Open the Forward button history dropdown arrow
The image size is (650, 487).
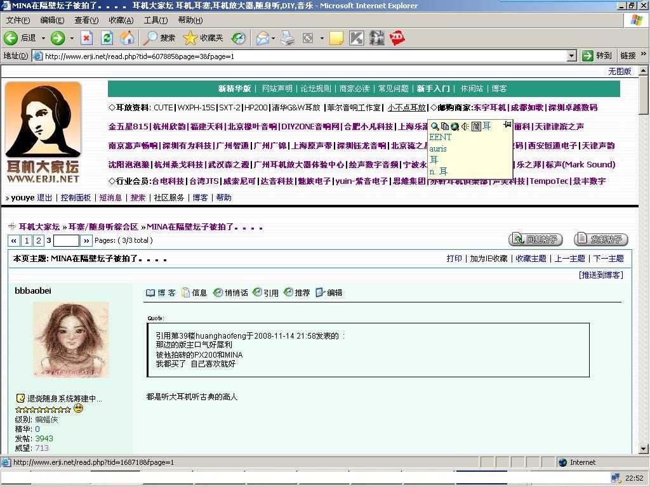click(x=72, y=38)
